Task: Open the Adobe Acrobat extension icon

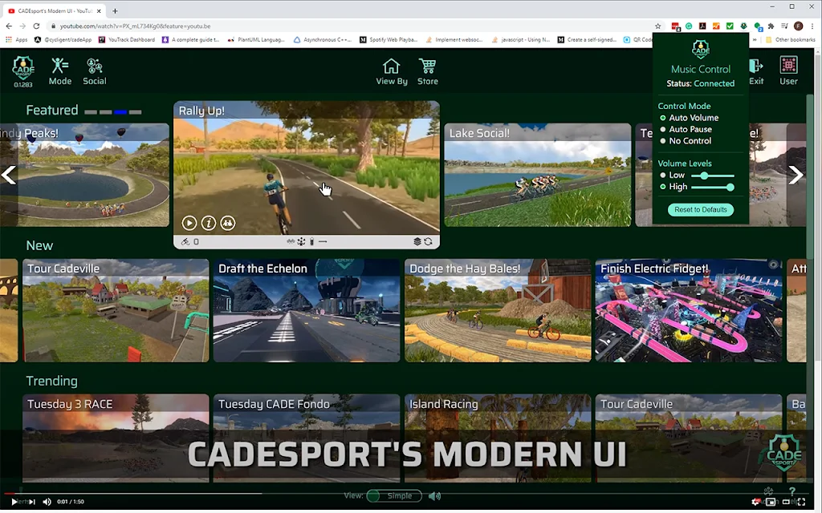Action: click(702, 26)
